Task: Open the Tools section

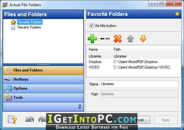Action: (43, 97)
